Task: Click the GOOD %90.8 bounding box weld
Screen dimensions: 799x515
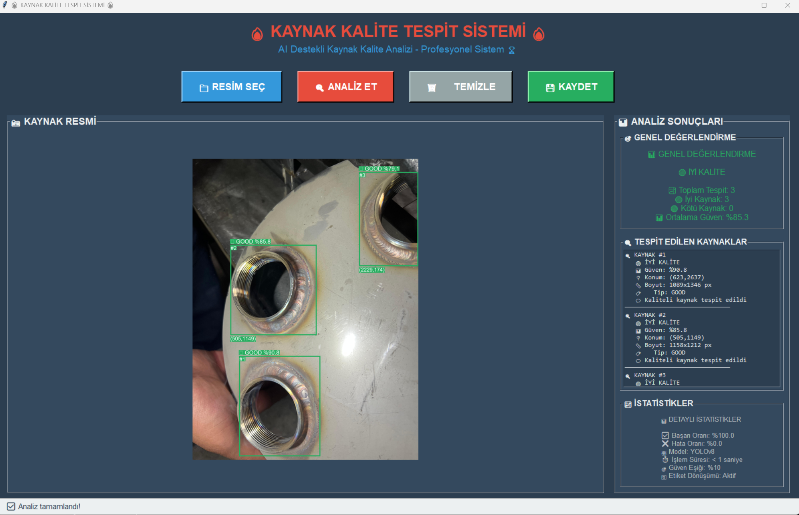Action: pyautogui.click(x=279, y=405)
